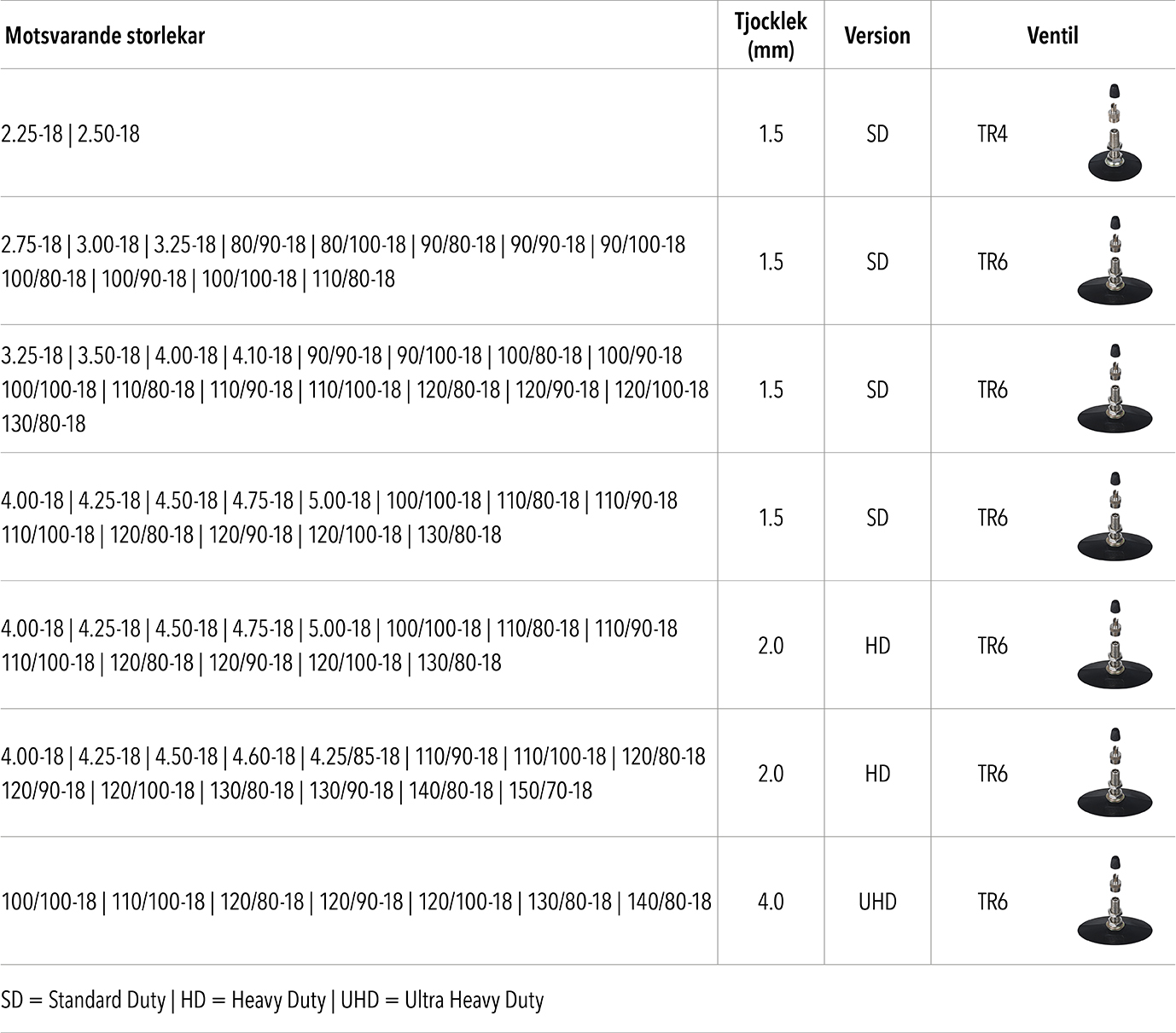Image resolution: width=1176 pixels, height=1033 pixels.
Task: Click the TR4 valve label
Action: pyautogui.click(x=993, y=134)
